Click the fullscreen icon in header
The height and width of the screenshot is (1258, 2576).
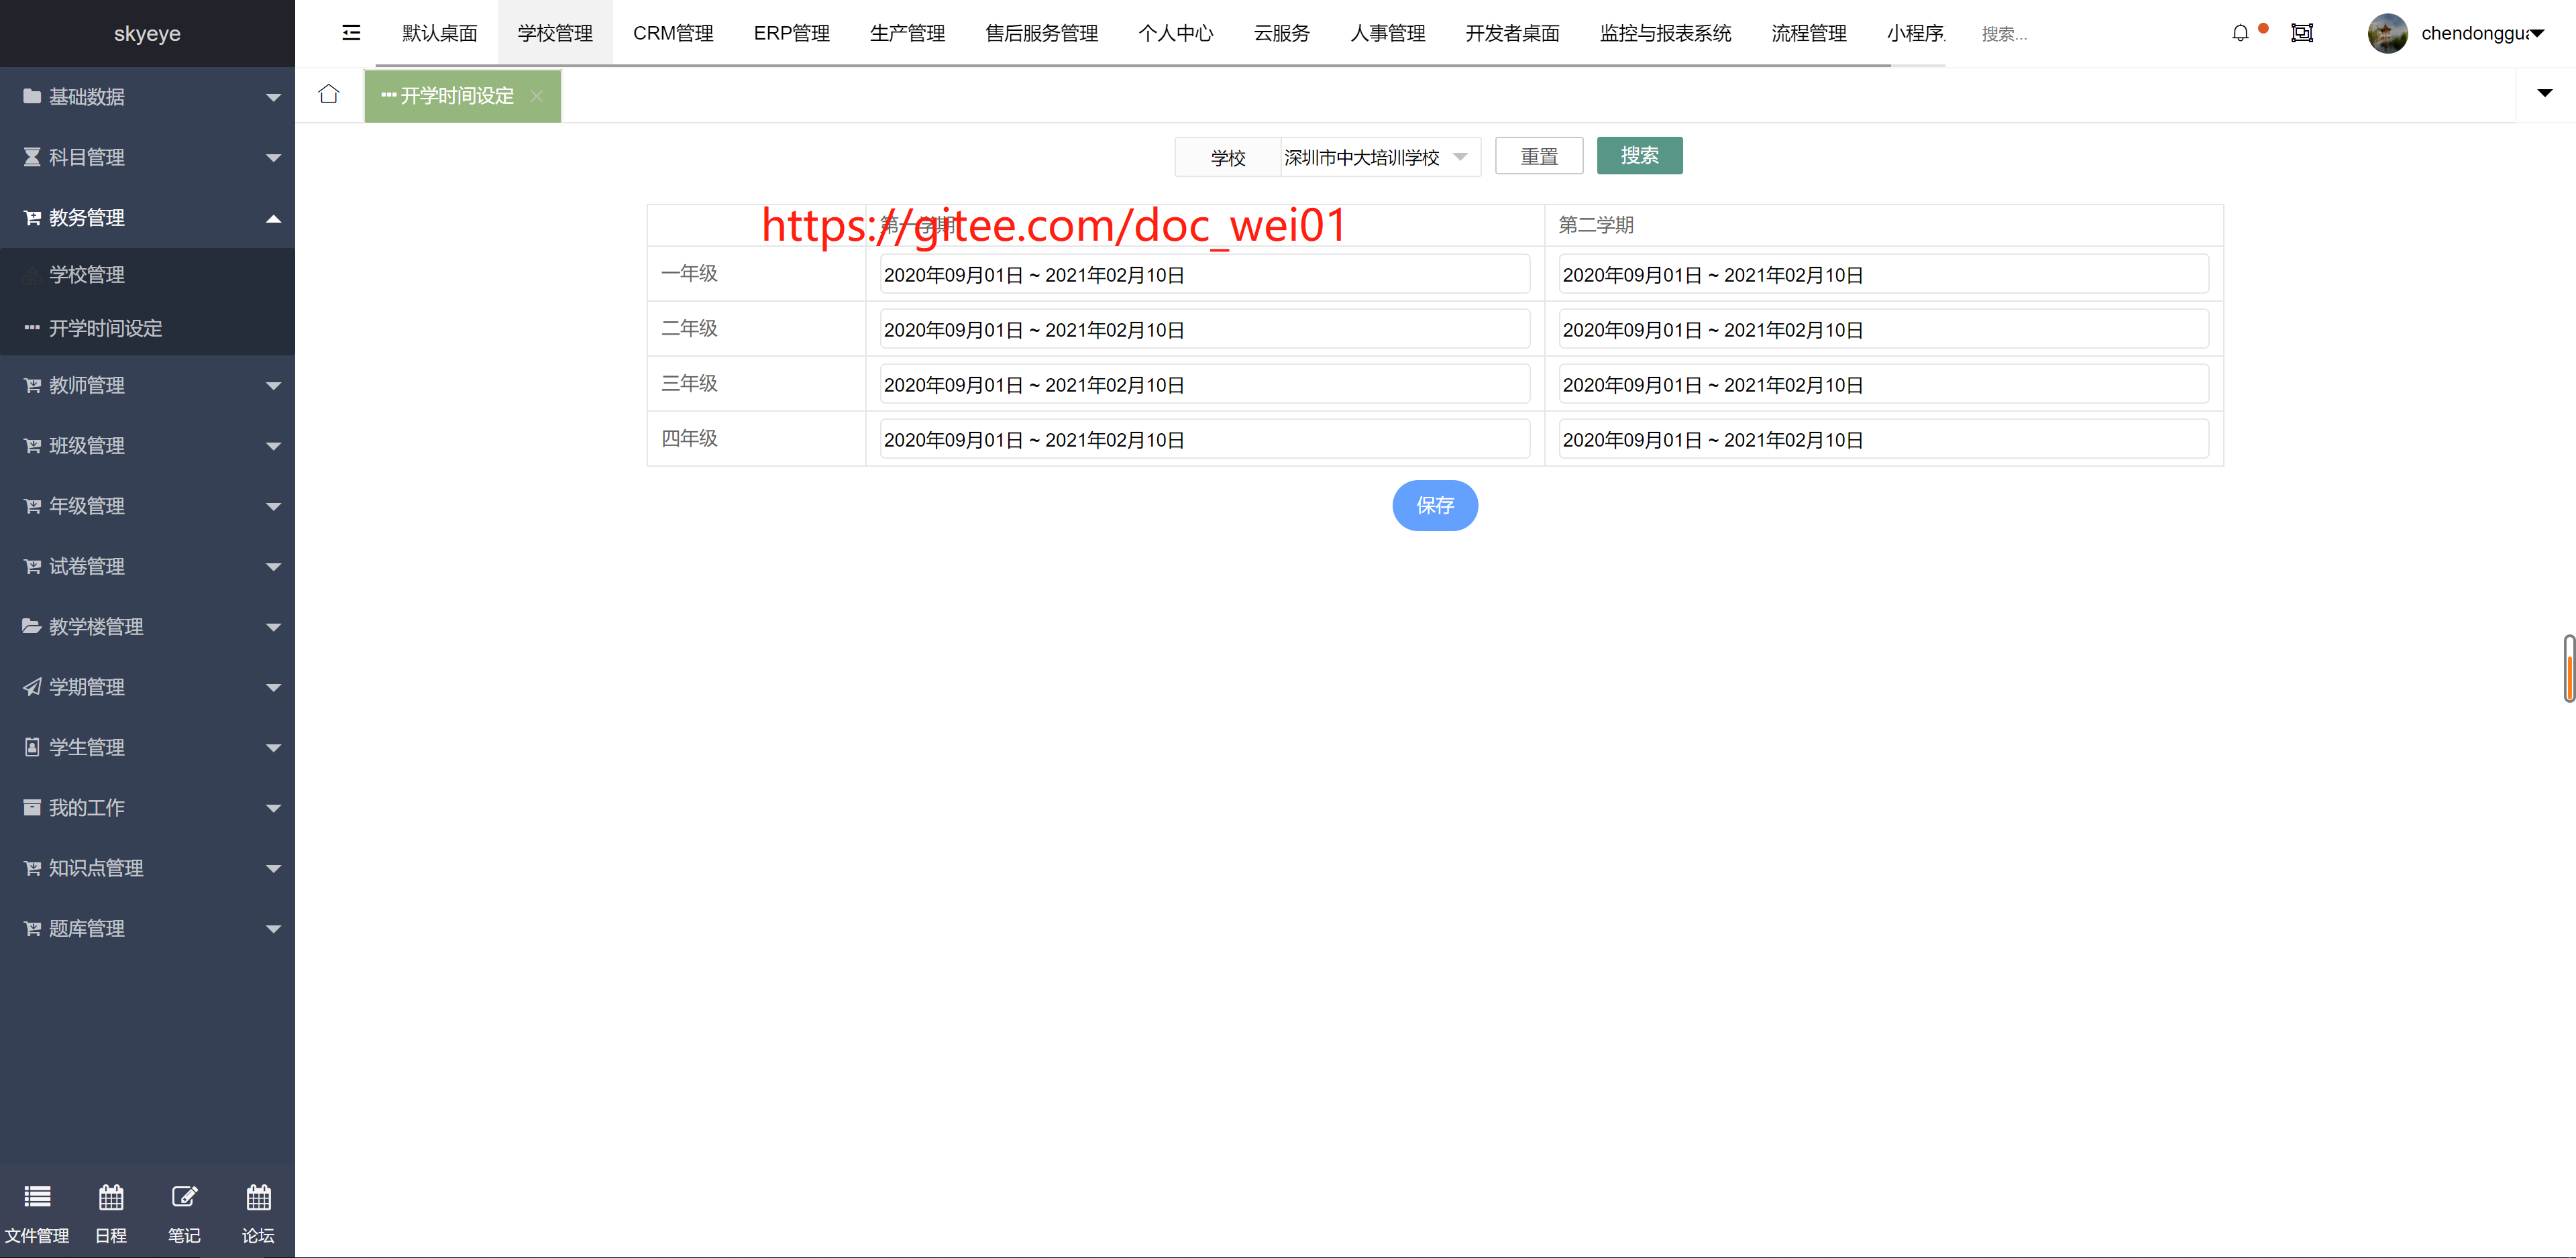(2302, 33)
